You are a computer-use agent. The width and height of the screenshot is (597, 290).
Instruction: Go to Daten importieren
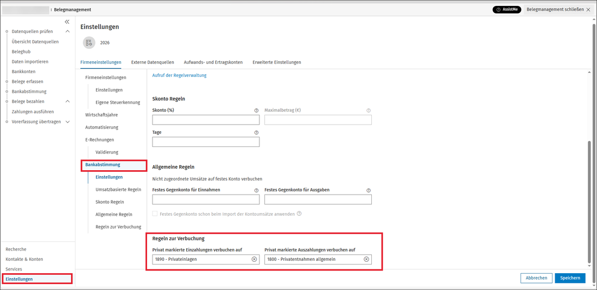point(30,62)
